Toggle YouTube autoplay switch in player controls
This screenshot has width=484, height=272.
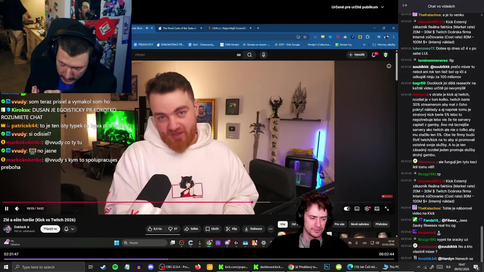click(347, 209)
